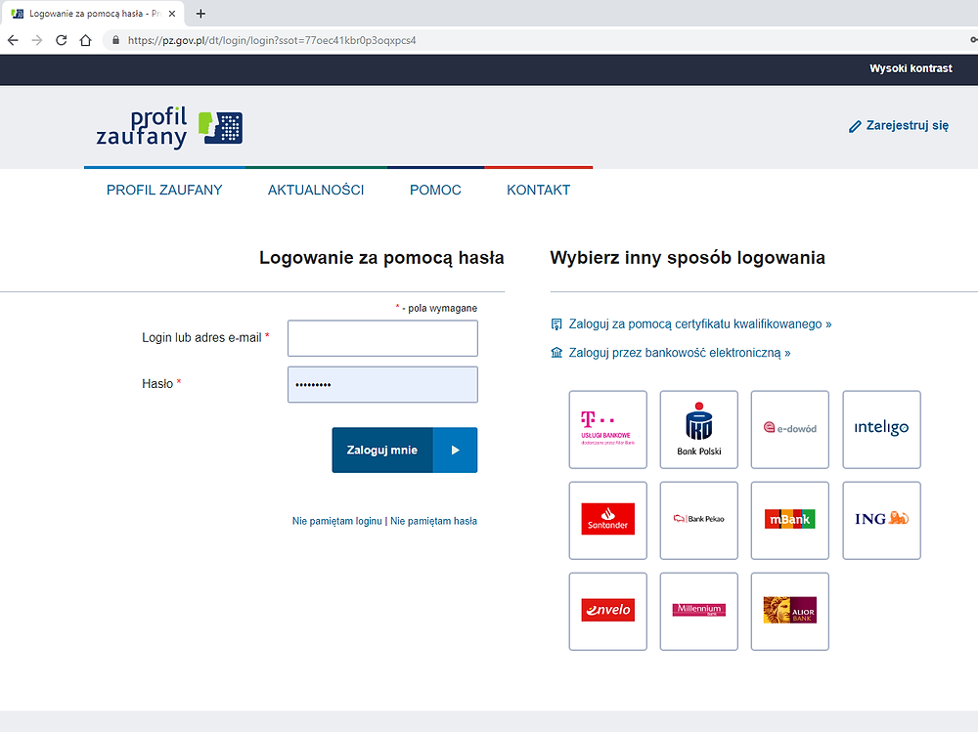Pick the Santander bank tile
The height and width of the screenshot is (732, 978).
tap(608, 521)
